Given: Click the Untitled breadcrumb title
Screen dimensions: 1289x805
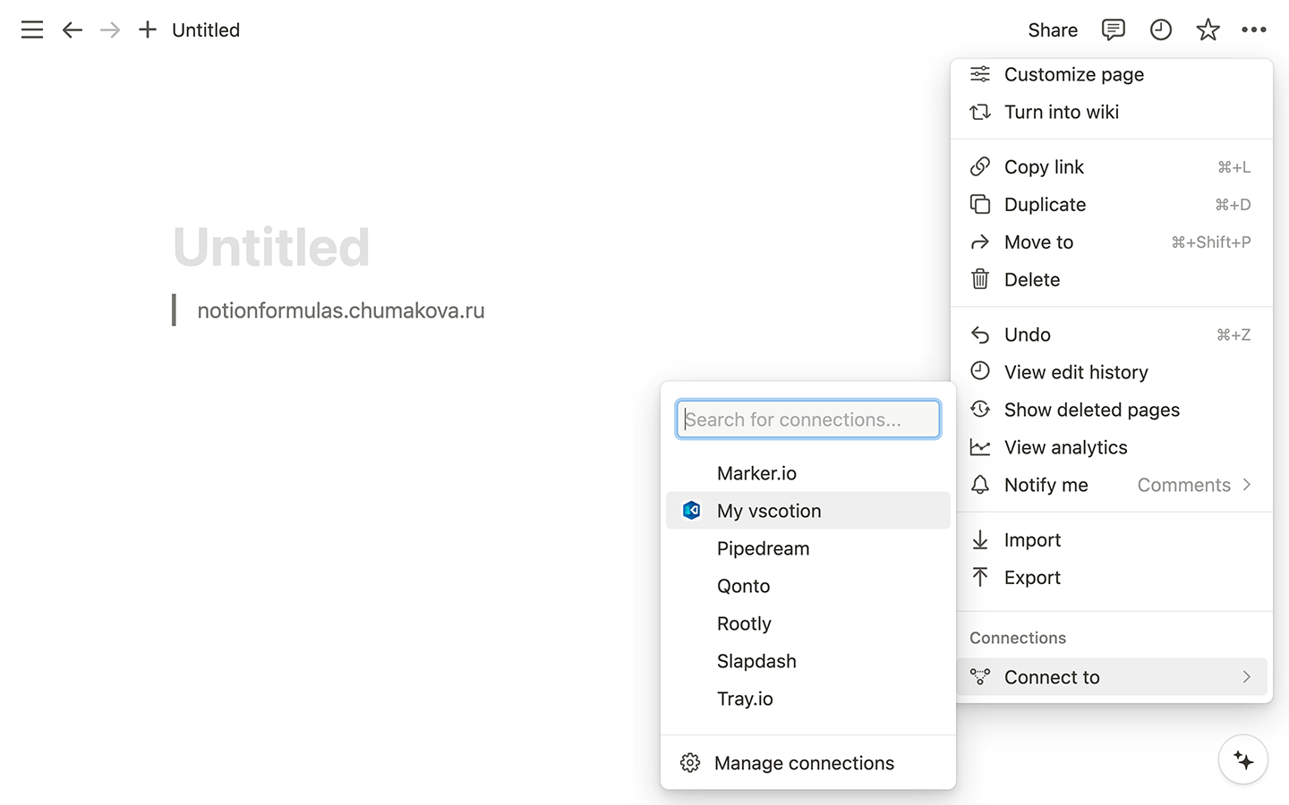Looking at the screenshot, I should [206, 30].
